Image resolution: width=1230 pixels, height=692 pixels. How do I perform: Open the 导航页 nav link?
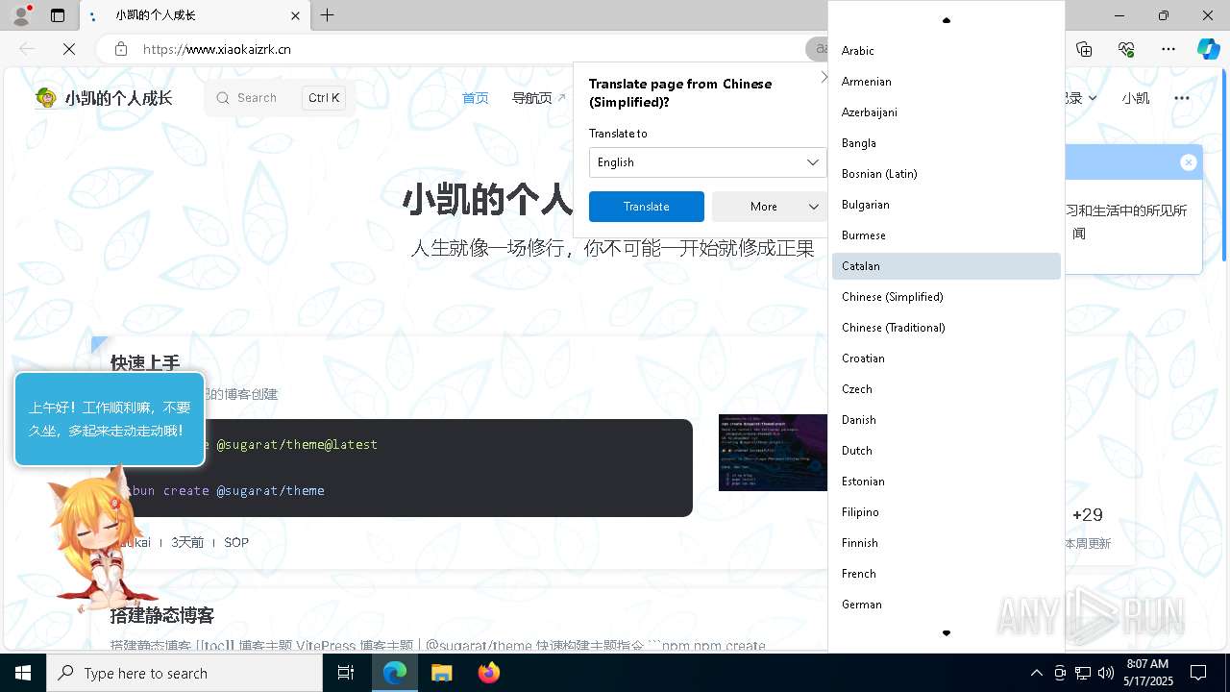point(538,98)
